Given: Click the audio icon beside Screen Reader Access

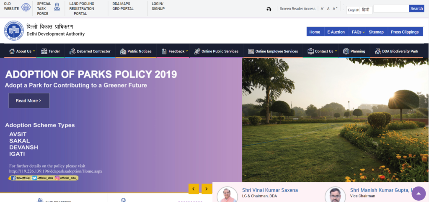Looking at the screenshot, I should point(269,9).
